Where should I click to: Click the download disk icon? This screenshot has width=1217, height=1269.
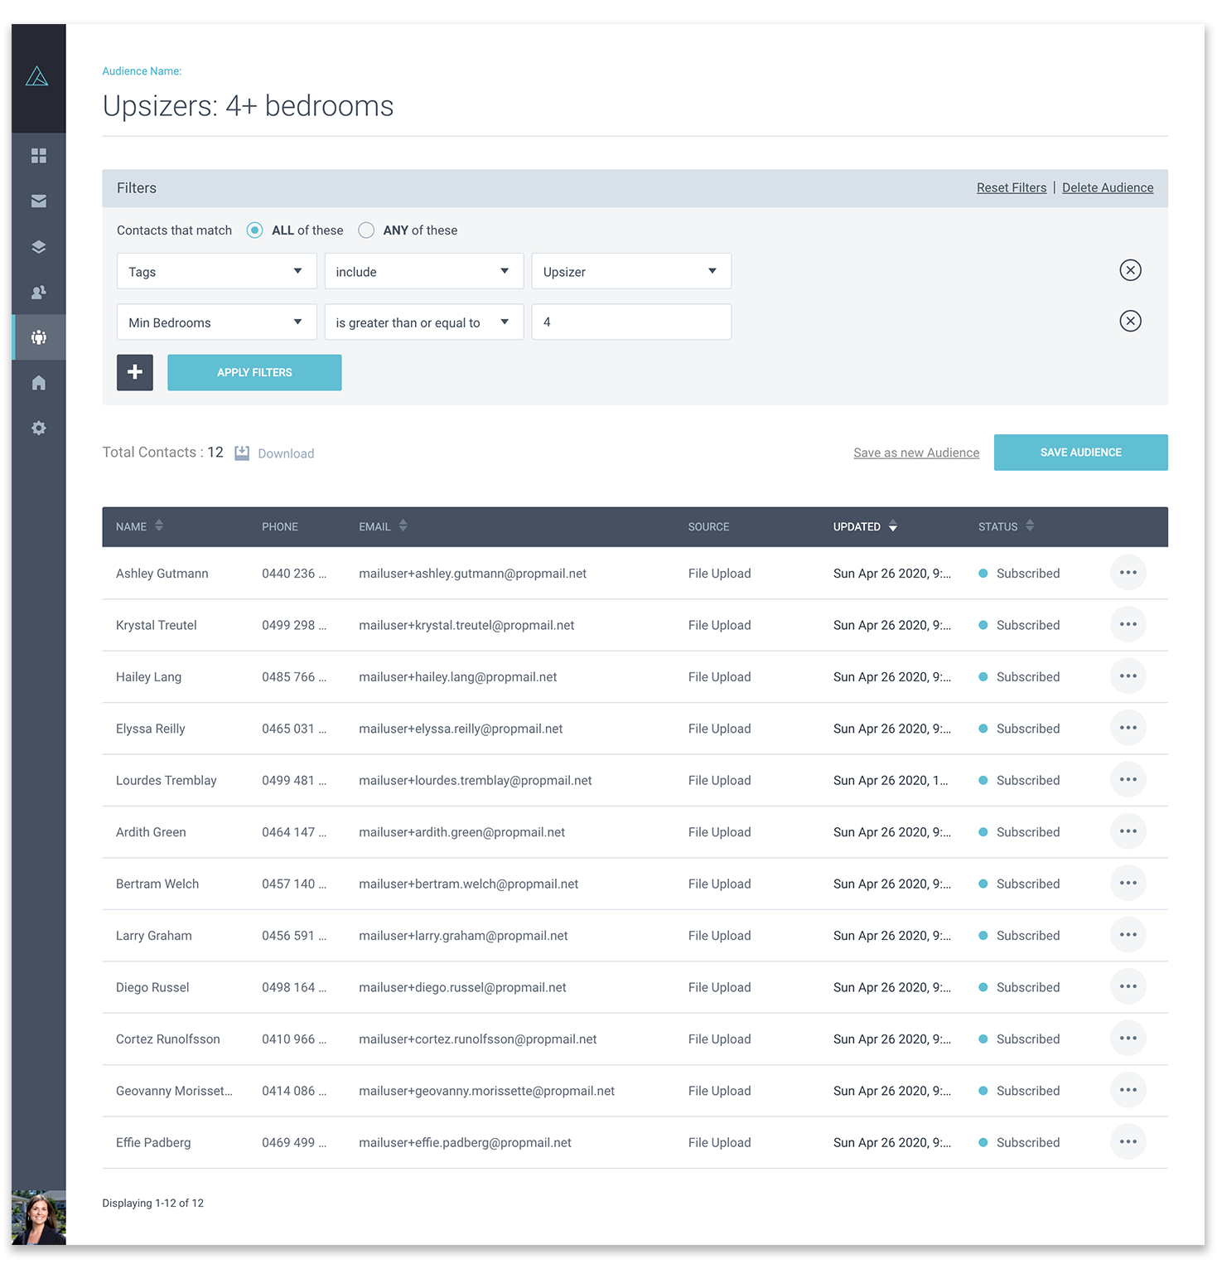[x=242, y=453]
